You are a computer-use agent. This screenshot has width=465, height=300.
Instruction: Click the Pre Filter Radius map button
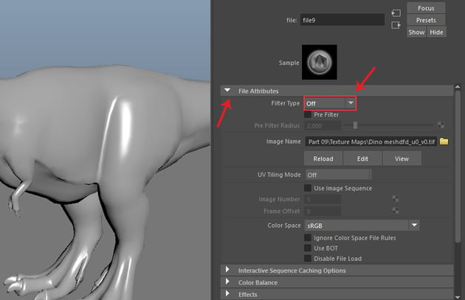(x=441, y=125)
